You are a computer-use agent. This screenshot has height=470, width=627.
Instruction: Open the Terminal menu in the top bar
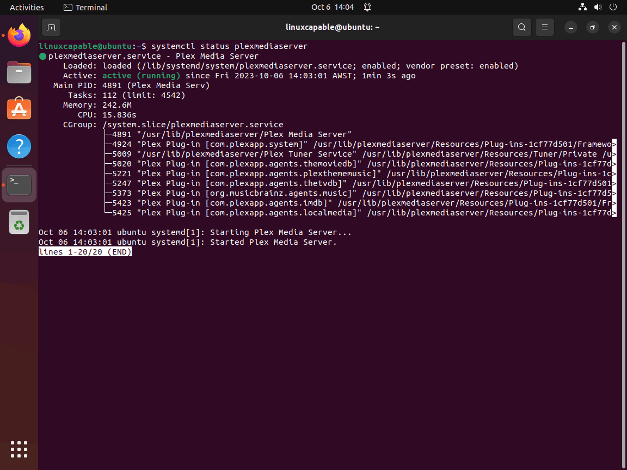coord(85,7)
